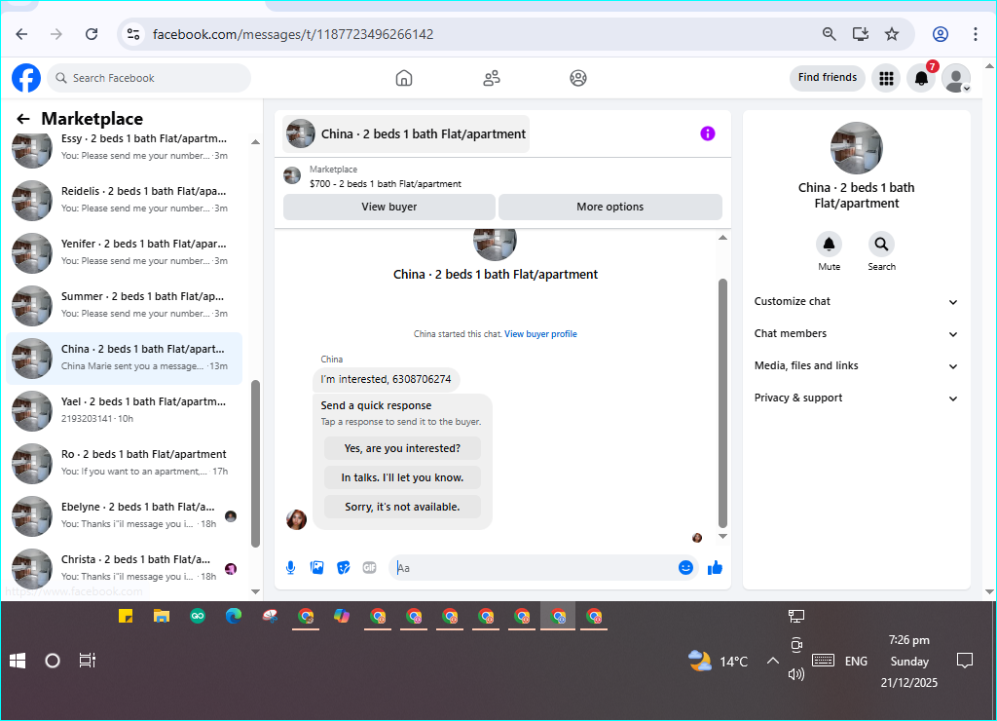The height and width of the screenshot is (721, 997).
Task: Reload the page with browser refresh icon
Action: click(x=92, y=34)
